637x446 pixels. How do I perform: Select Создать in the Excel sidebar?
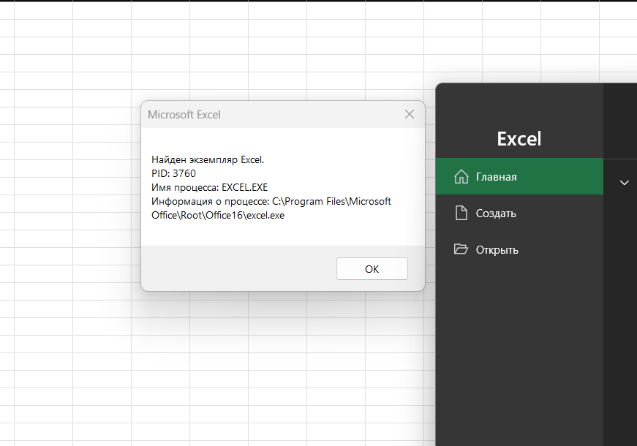coord(519,213)
